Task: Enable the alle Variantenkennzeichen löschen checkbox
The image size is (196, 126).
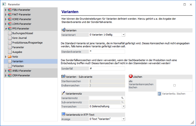Action: (175, 85)
